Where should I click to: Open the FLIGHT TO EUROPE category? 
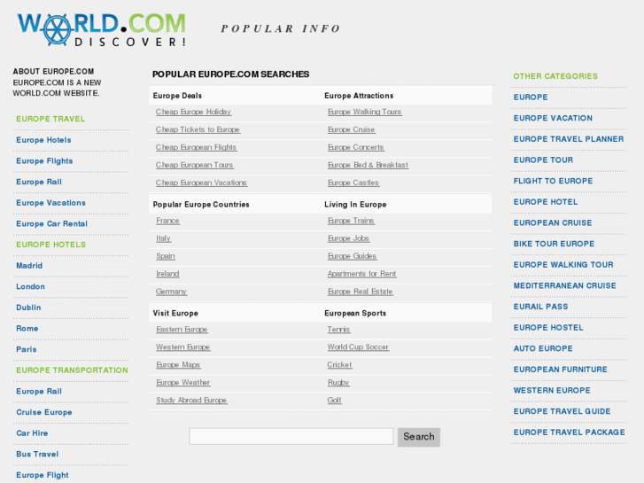554,182
